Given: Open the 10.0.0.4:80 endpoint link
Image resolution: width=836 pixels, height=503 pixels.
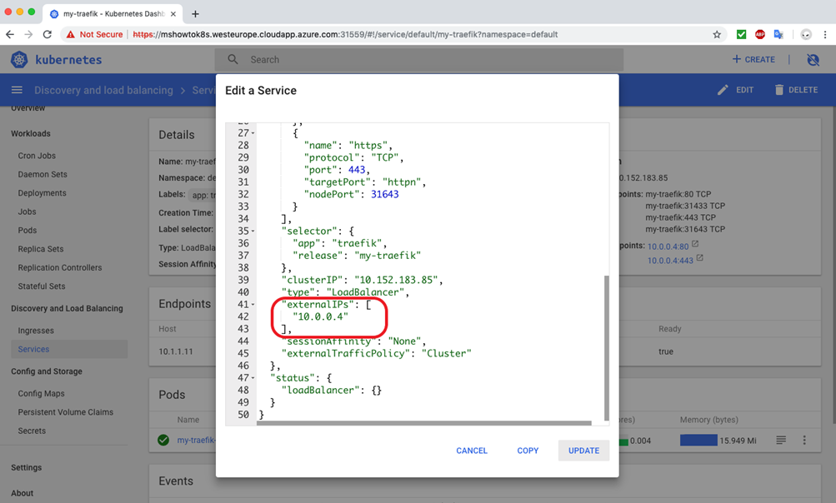Looking at the screenshot, I should 668,247.
